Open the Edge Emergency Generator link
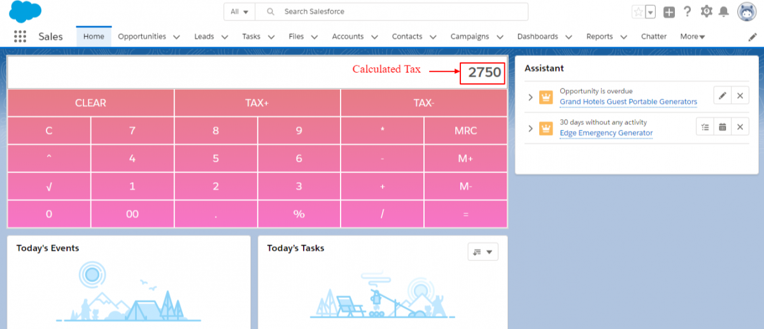 point(606,133)
